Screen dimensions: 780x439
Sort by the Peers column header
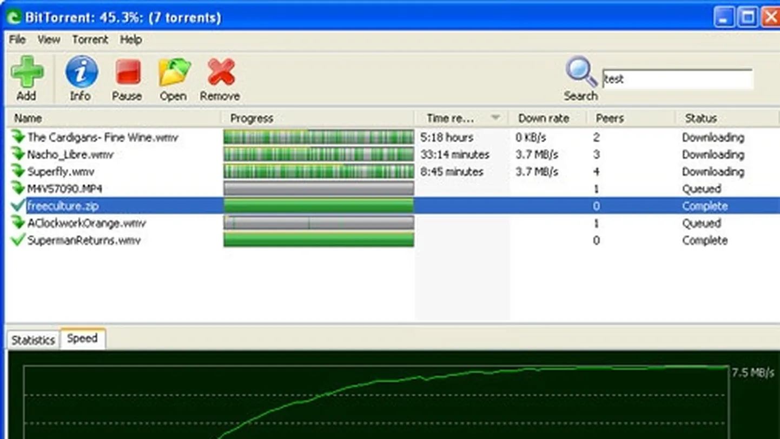[631, 118]
